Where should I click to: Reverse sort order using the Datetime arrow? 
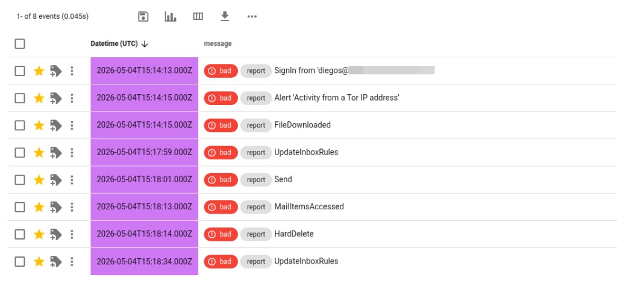145,44
